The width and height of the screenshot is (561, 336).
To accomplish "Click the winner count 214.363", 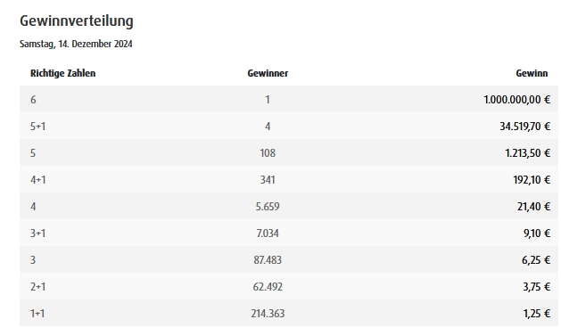I will pyautogui.click(x=268, y=314).
